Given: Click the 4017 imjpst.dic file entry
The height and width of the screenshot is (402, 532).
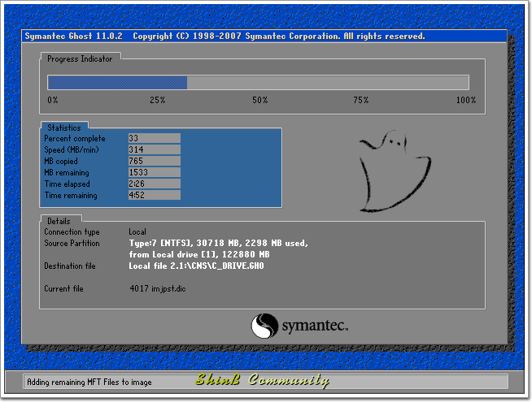Looking at the screenshot, I should coord(158,288).
